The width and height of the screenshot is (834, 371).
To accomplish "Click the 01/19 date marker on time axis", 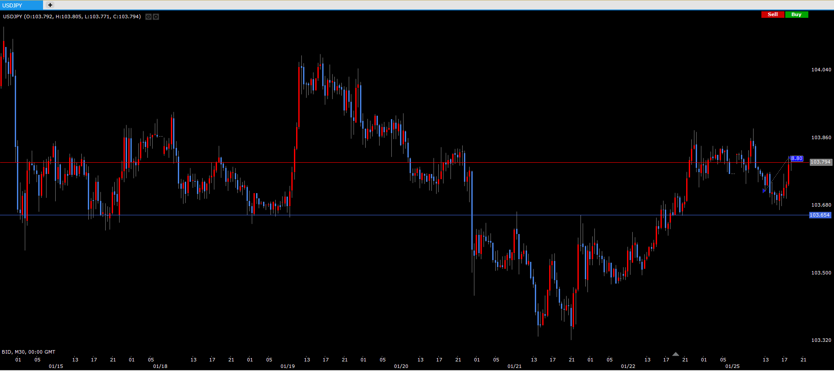I will 287,366.
